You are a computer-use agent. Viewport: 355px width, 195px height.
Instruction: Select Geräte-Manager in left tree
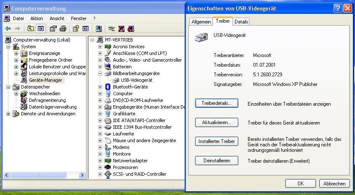45,80
